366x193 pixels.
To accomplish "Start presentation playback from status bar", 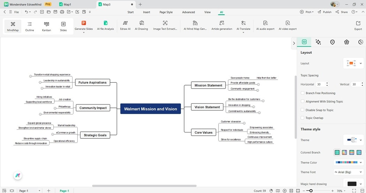I will 284,191.
